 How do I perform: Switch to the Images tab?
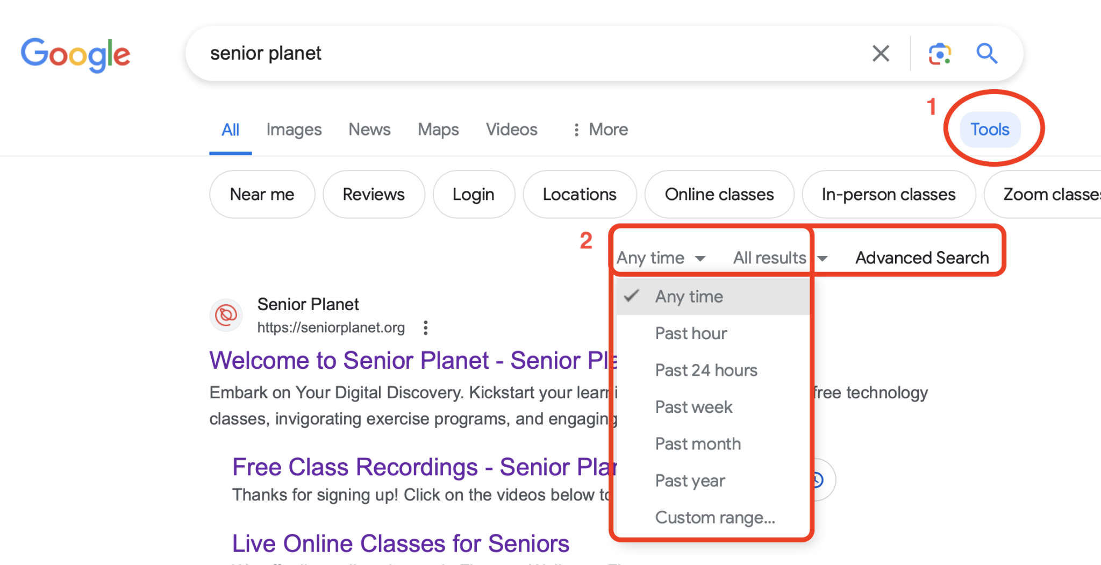294,130
